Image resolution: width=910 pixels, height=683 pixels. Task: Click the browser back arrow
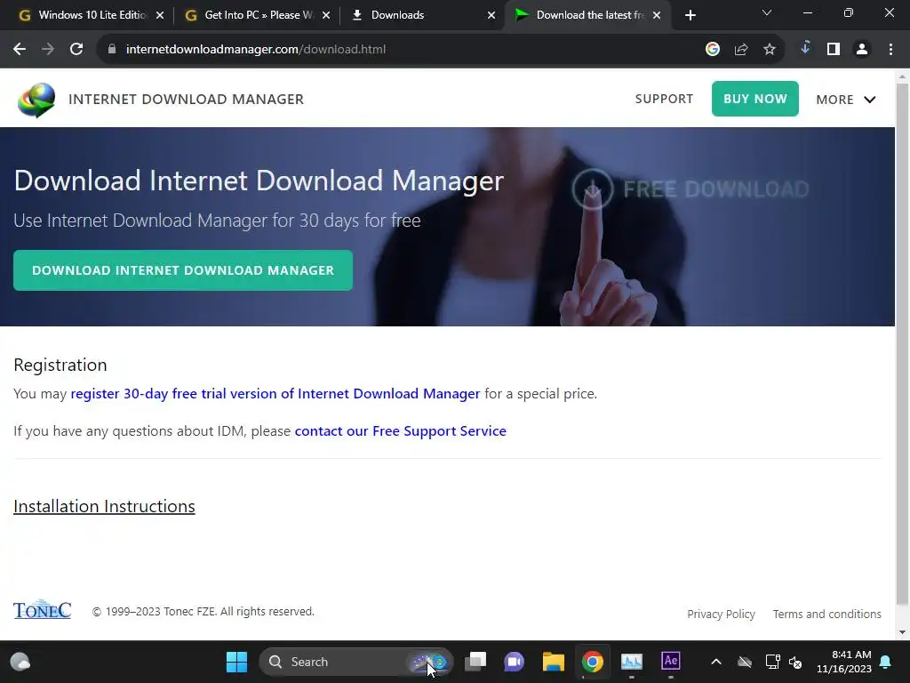[20, 50]
